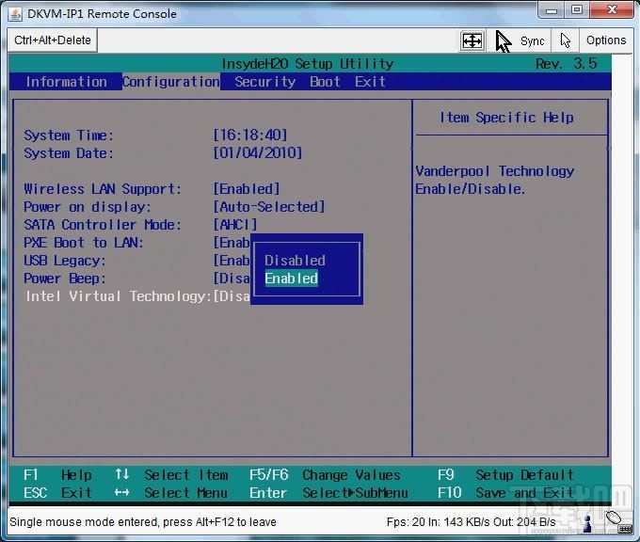Click Wireless LAN Support Enabled value
This screenshot has width=640, height=542.
pos(247,189)
